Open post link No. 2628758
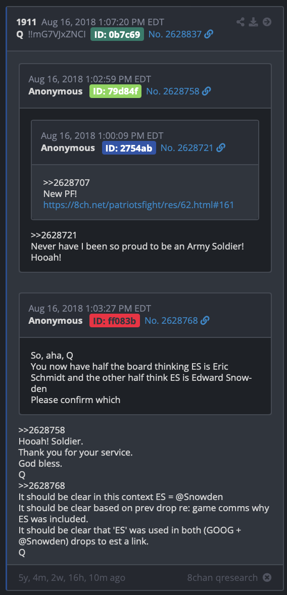 tap(172, 91)
